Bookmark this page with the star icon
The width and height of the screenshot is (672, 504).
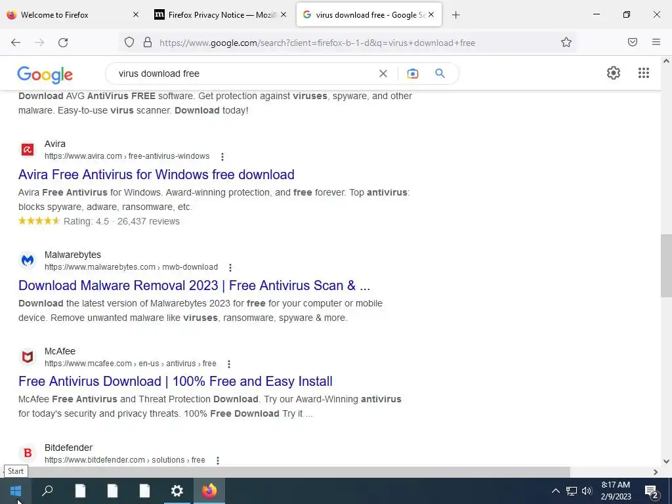[566, 42]
